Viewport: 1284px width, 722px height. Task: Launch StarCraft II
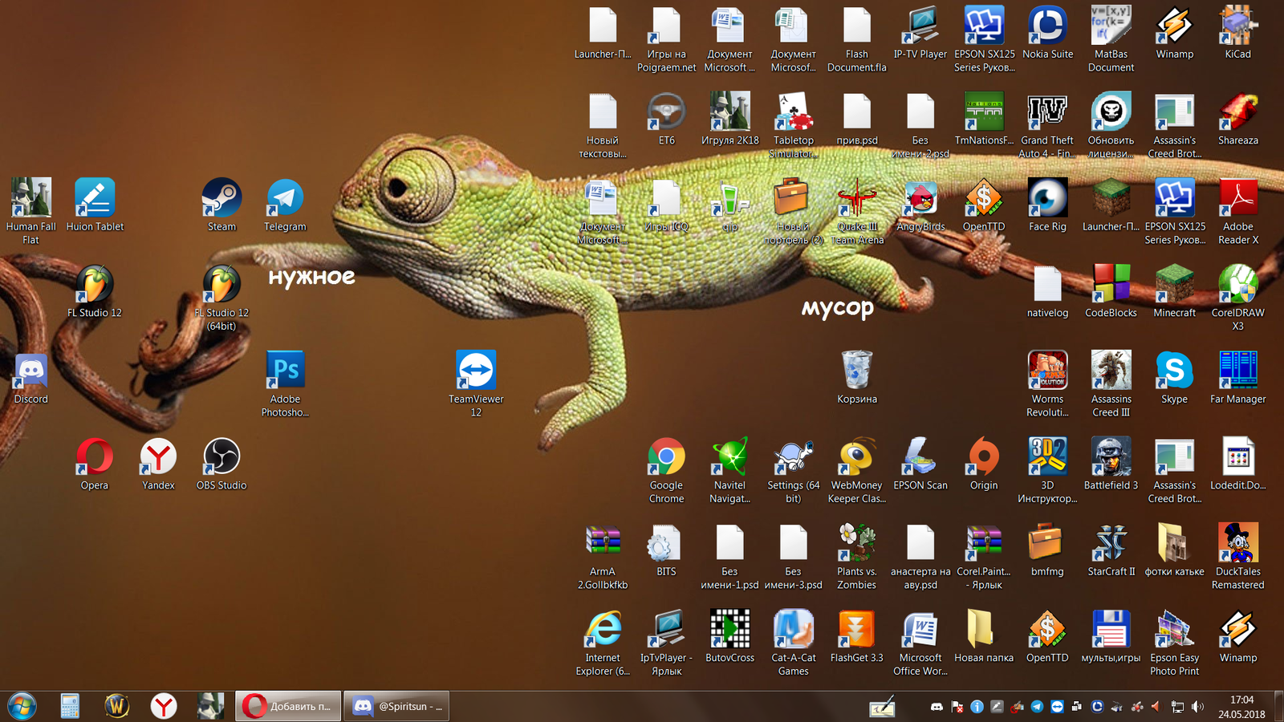1111,550
